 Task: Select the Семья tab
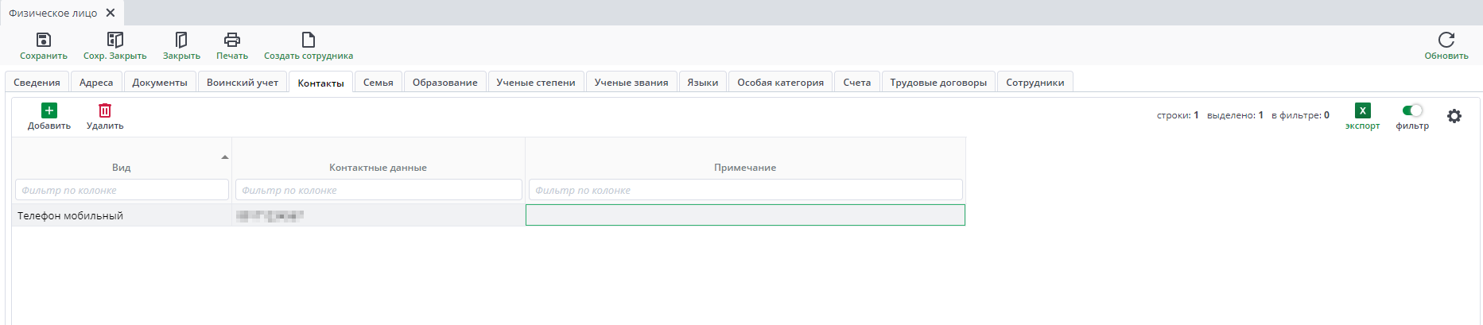pyautogui.click(x=379, y=83)
